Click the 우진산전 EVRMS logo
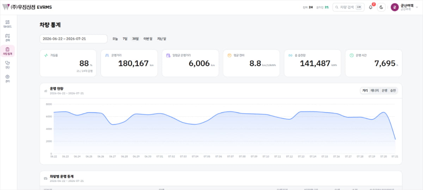 pos(27,7)
